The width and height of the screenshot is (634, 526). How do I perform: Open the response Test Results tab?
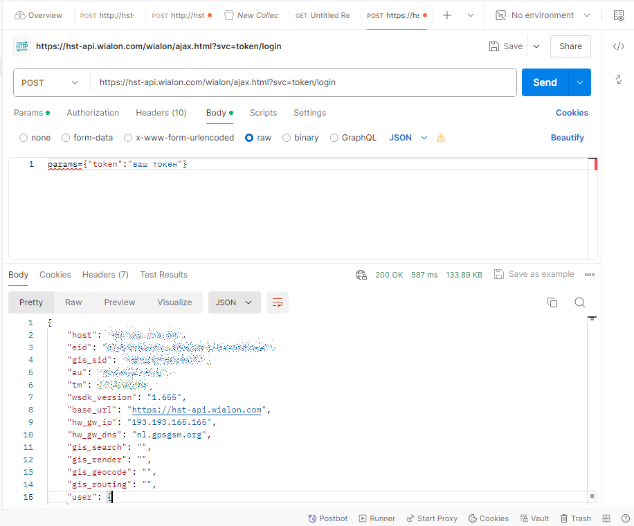[x=163, y=275]
